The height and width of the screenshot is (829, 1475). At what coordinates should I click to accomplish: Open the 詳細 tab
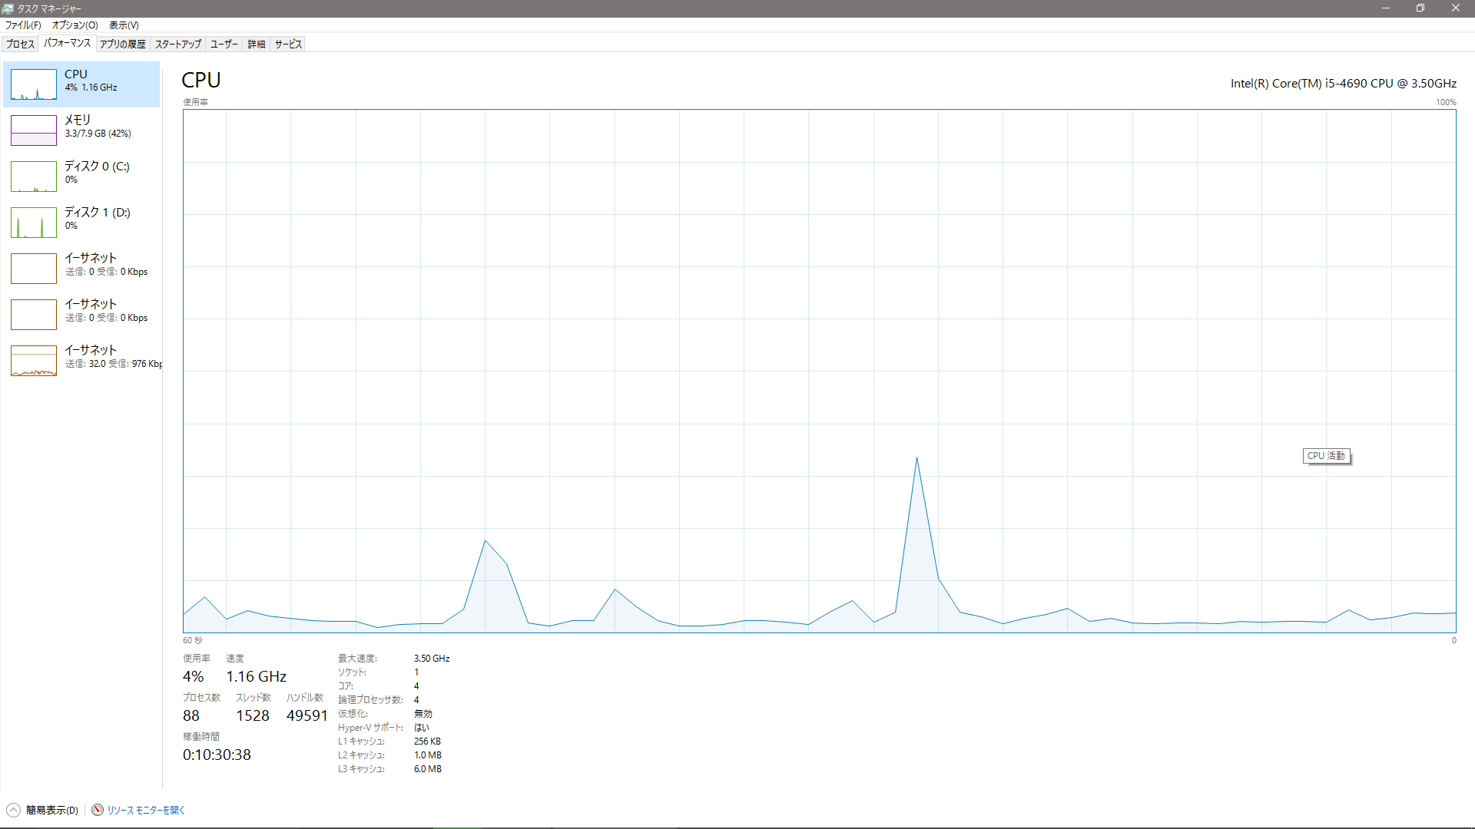click(x=257, y=45)
